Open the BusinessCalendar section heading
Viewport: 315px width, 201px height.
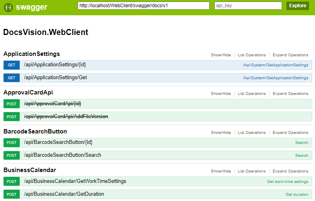(30, 170)
